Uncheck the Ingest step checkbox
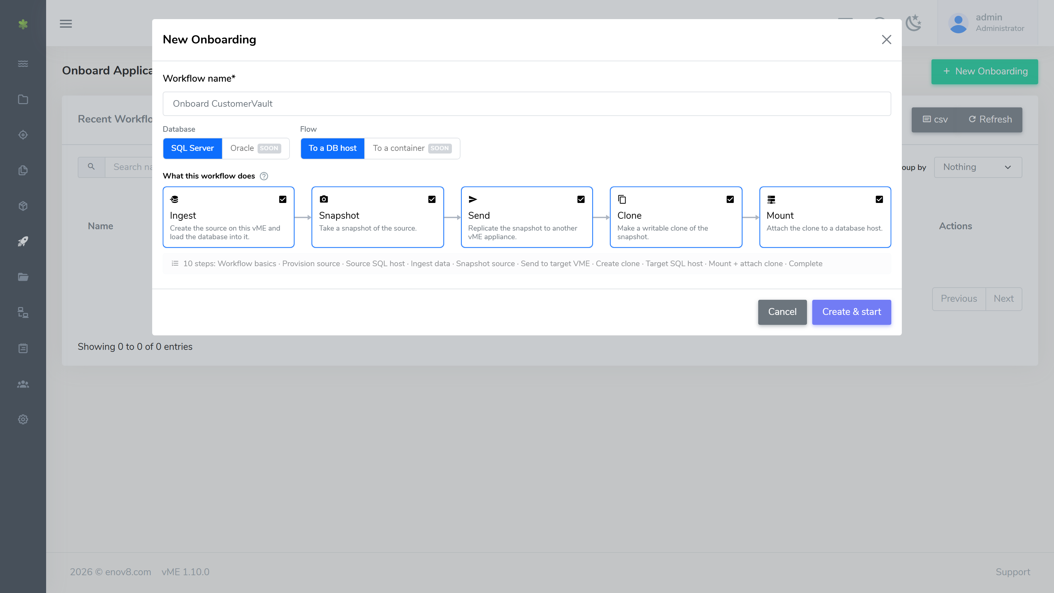Screen dimensions: 1054x593 pos(283,199)
